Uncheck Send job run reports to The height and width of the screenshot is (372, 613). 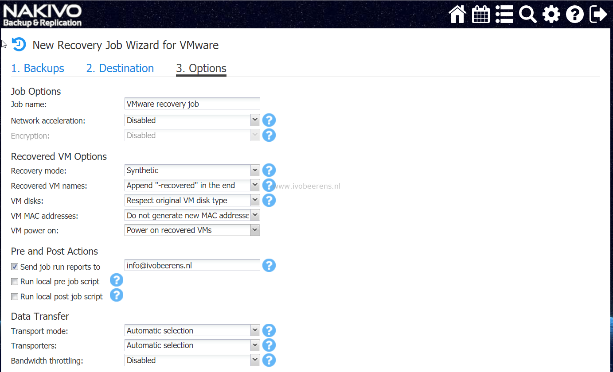point(15,267)
